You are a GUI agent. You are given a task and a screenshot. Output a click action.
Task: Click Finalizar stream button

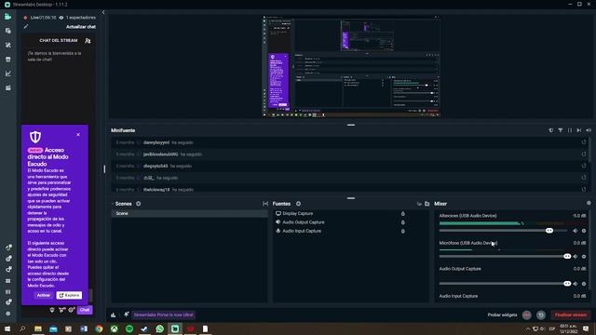571,315
